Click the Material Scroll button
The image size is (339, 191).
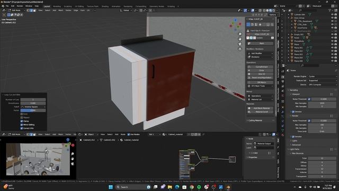pos(260,112)
